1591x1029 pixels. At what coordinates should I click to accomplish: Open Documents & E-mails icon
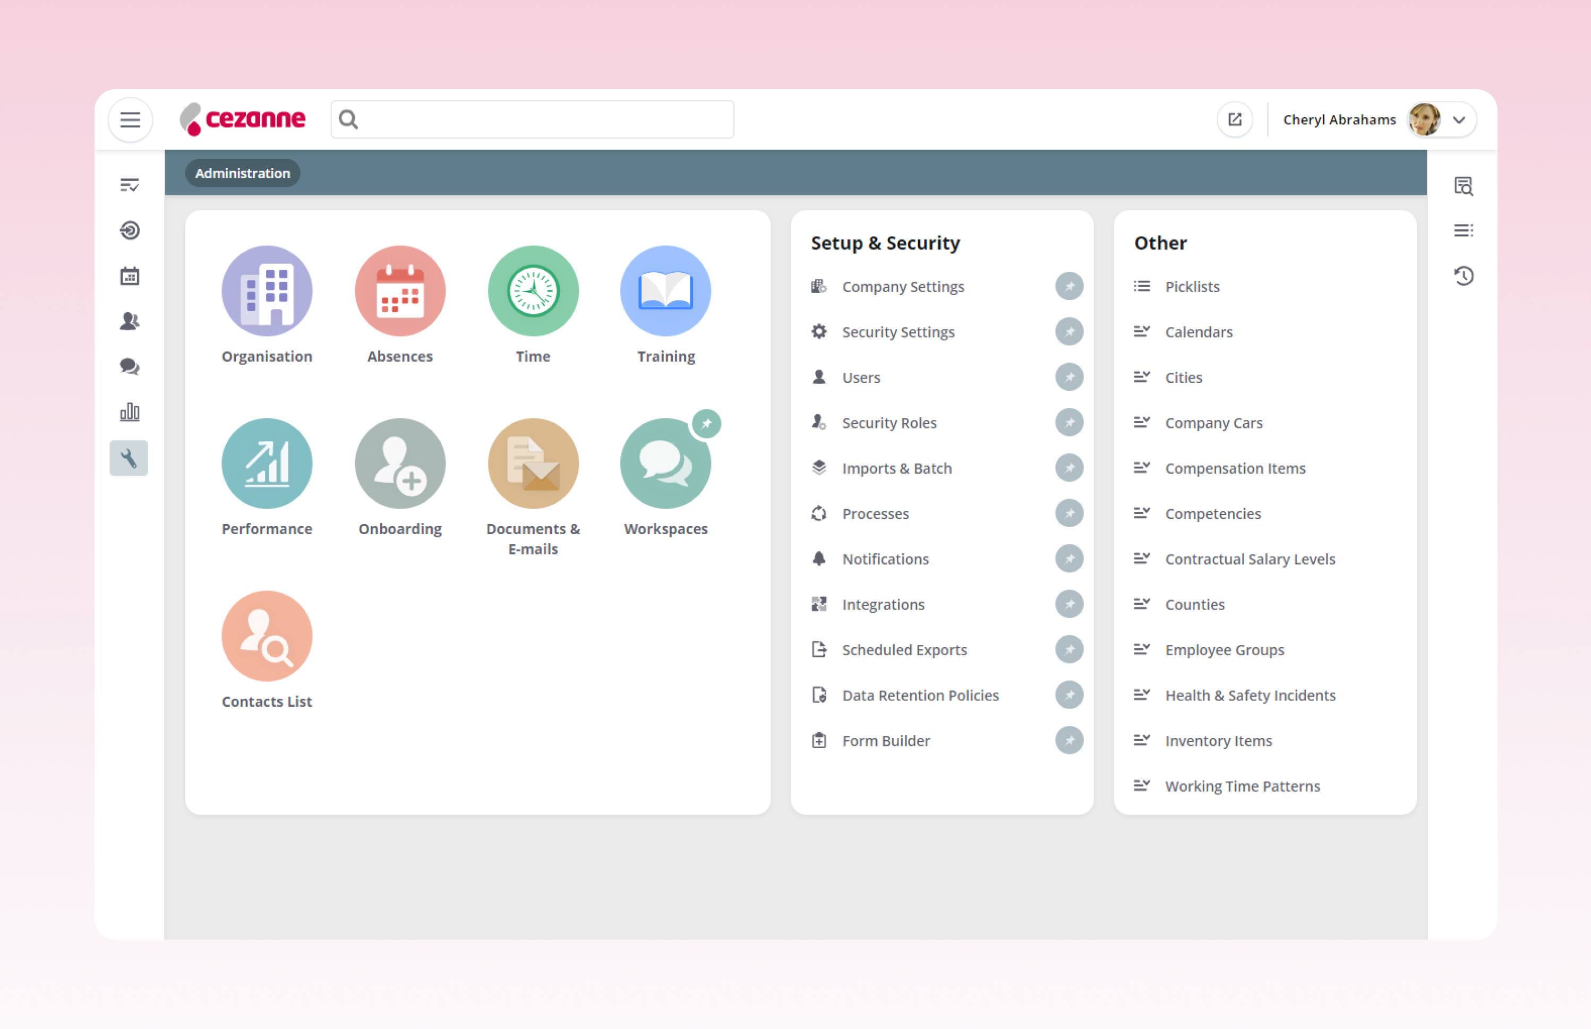533,463
